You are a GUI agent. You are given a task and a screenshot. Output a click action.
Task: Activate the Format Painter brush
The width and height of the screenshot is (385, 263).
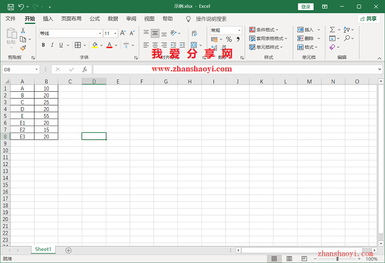[x=23, y=48]
